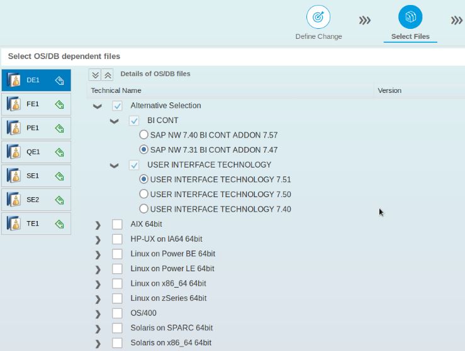Uncheck the Alternative Selection checkbox
This screenshot has width=465, height=351.
(x=117, y=105)
